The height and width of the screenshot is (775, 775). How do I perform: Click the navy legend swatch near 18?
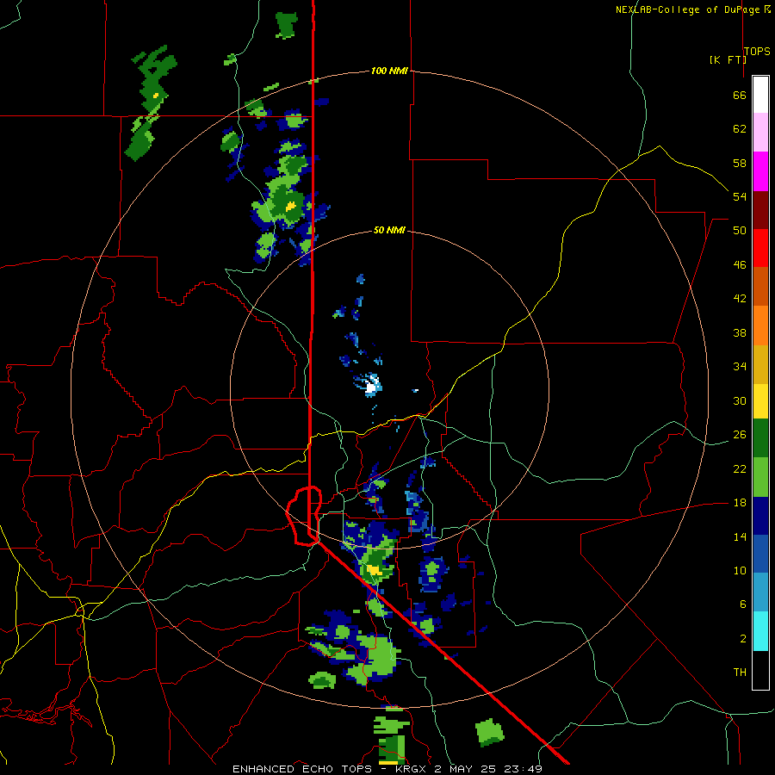pos(760,516)
